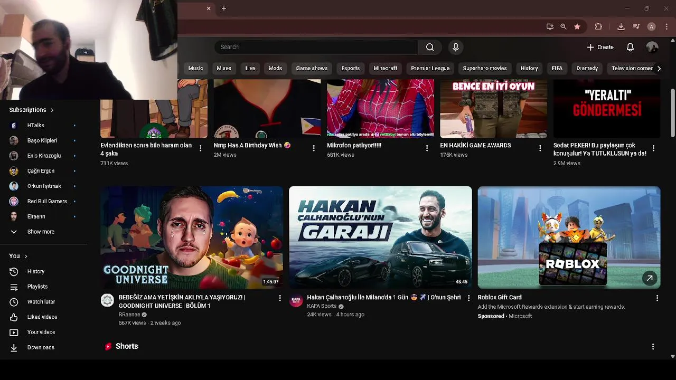Viewport: 676px width, 380px height.
Task: Click the Create button
Action: point(600,47)
